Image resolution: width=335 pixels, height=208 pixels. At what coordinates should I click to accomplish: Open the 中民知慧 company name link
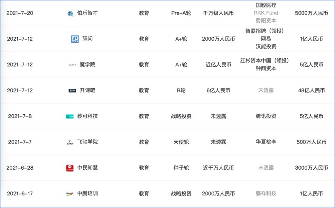pyautogui.click(x=87, y=168)
